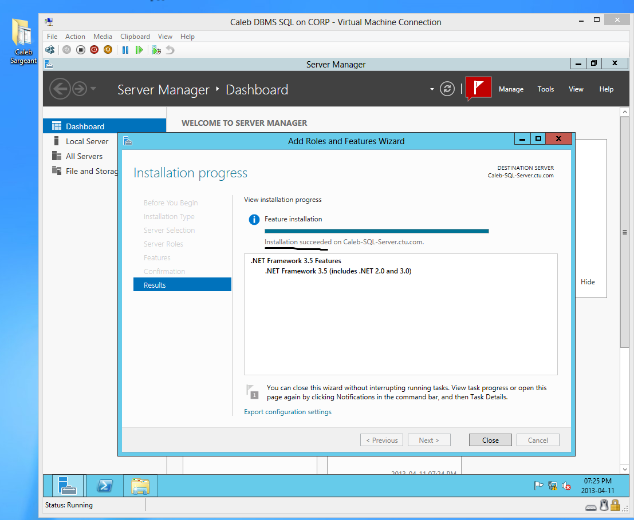Click the blue Feature installation info icon
634x520 pixels.
coord(254,220)
